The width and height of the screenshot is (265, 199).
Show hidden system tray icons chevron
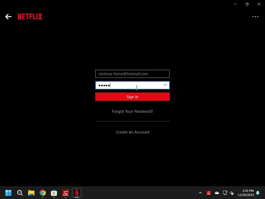(x=200, y=193)
